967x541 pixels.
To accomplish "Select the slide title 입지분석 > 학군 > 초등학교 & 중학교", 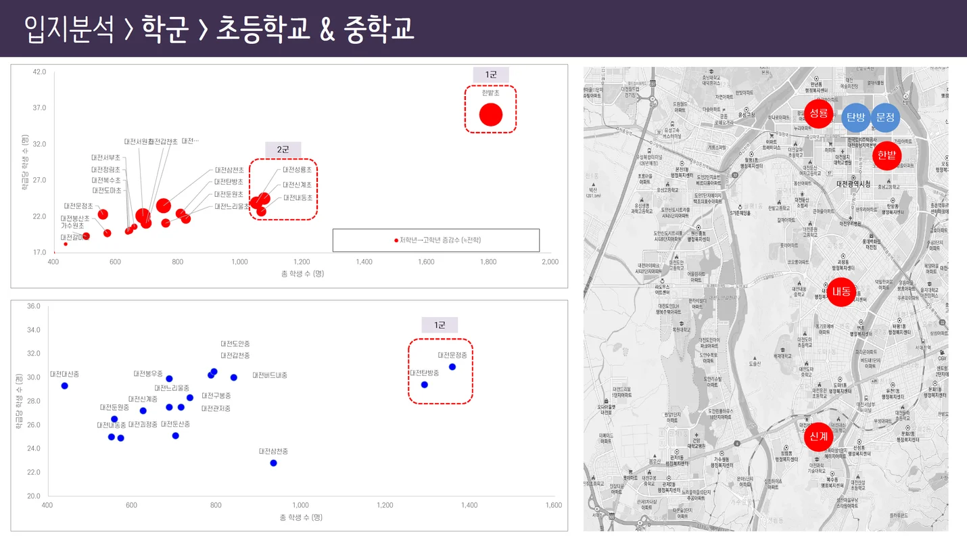I will coord(218,29).
